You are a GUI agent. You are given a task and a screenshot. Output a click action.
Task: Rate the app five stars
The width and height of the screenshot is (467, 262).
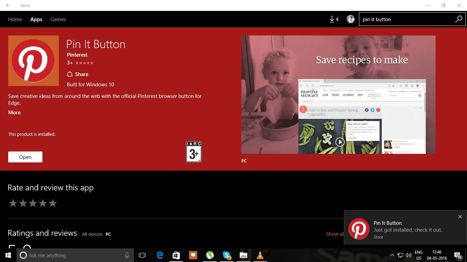[x=53, y=203]
